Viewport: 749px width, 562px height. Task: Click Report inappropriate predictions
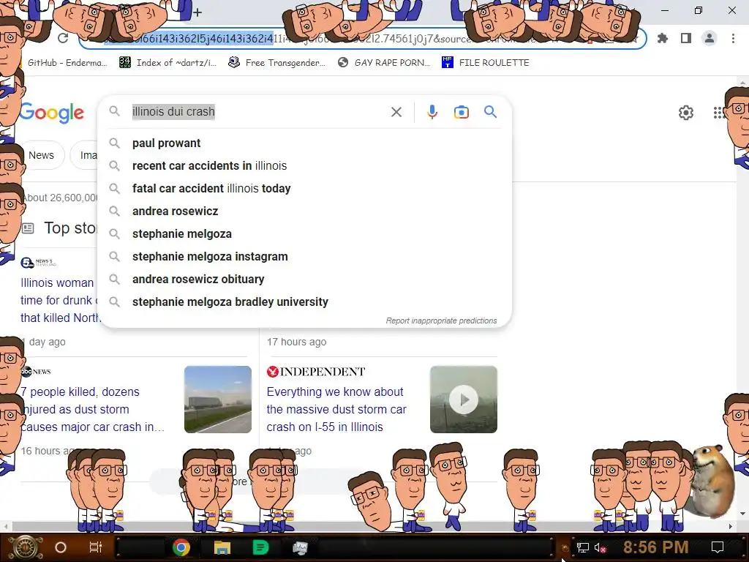441,321
